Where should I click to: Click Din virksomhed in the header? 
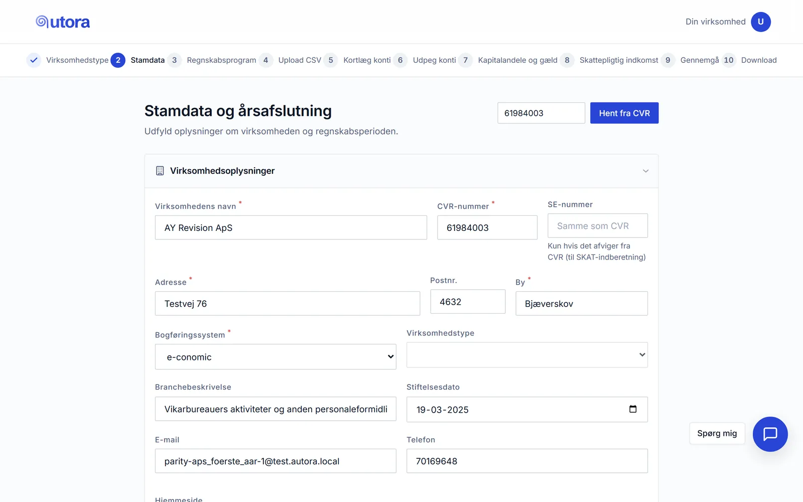coord(716,22)
